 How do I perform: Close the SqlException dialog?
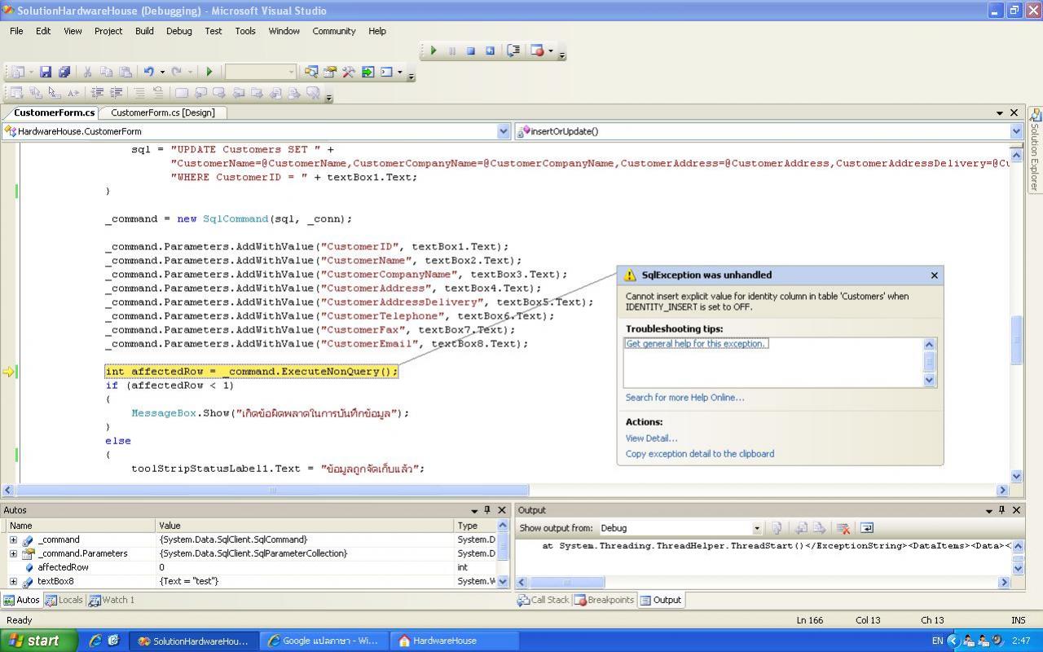click(x=935, y=275)
